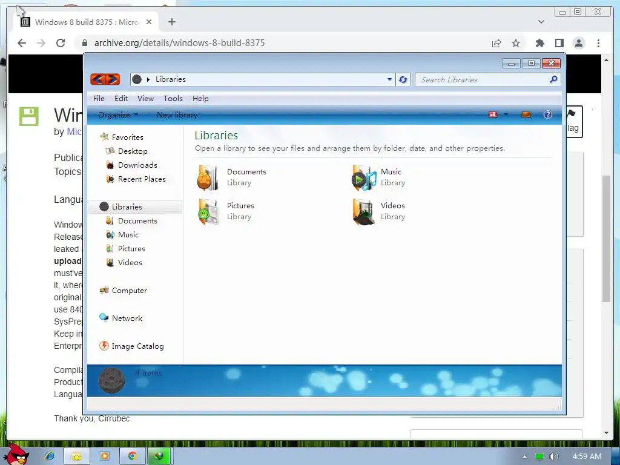Toggle Chrome side panel icon

click(559, 43)
